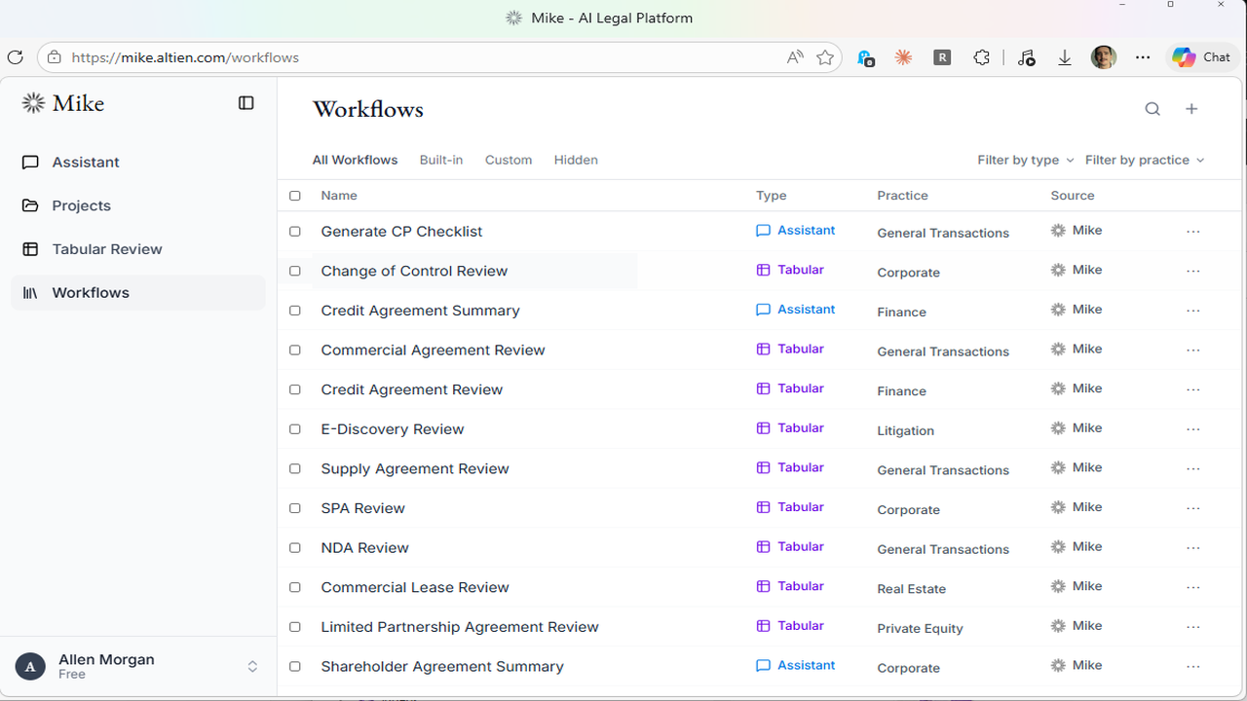Viewport: 1247px width, 701px height.
Task: Open the E-Discovery Review workflow
Action: [x=393, y=429]
